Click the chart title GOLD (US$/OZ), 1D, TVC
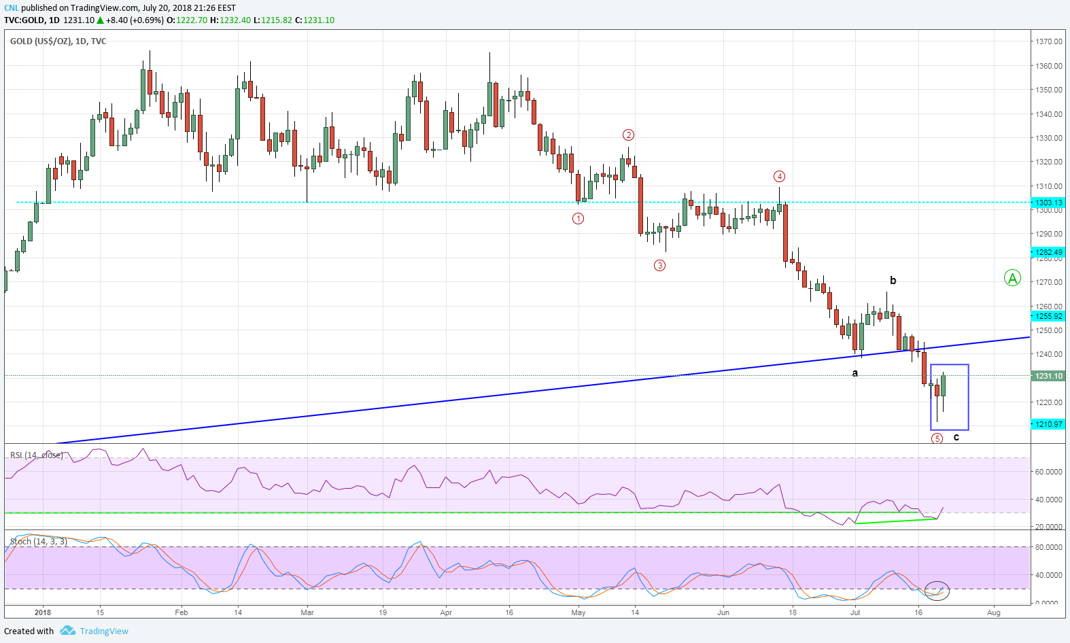The height and width of the screenshot is (643, 1070). (58, 41)
